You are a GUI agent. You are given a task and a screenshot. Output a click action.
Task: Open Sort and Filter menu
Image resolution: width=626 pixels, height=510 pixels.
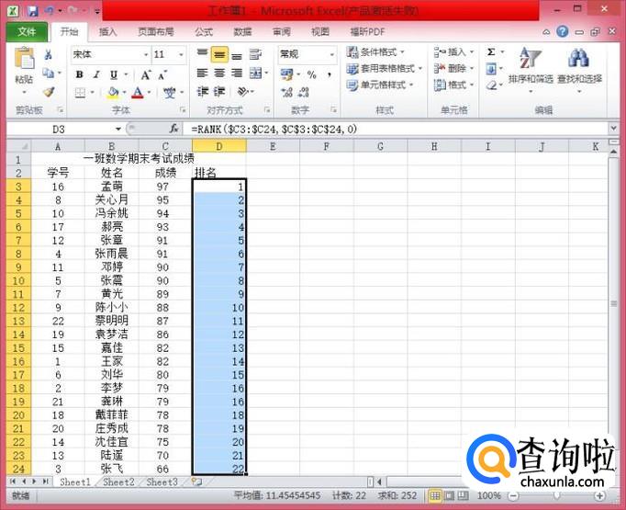click(531, 71)
